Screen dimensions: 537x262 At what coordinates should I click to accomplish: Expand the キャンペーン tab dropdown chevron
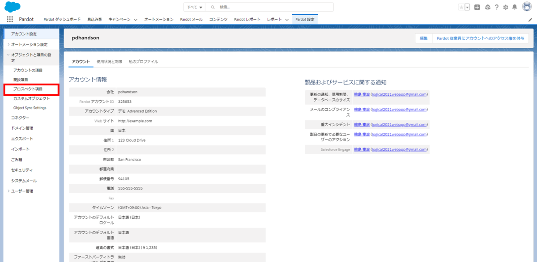(135, 20)
